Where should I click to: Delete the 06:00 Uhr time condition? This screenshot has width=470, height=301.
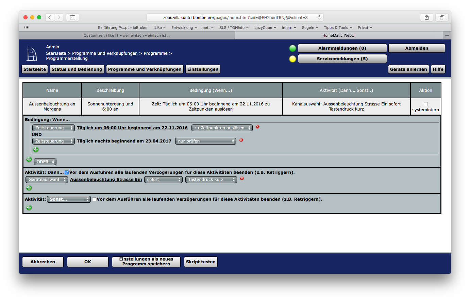(x=257, y=127)
